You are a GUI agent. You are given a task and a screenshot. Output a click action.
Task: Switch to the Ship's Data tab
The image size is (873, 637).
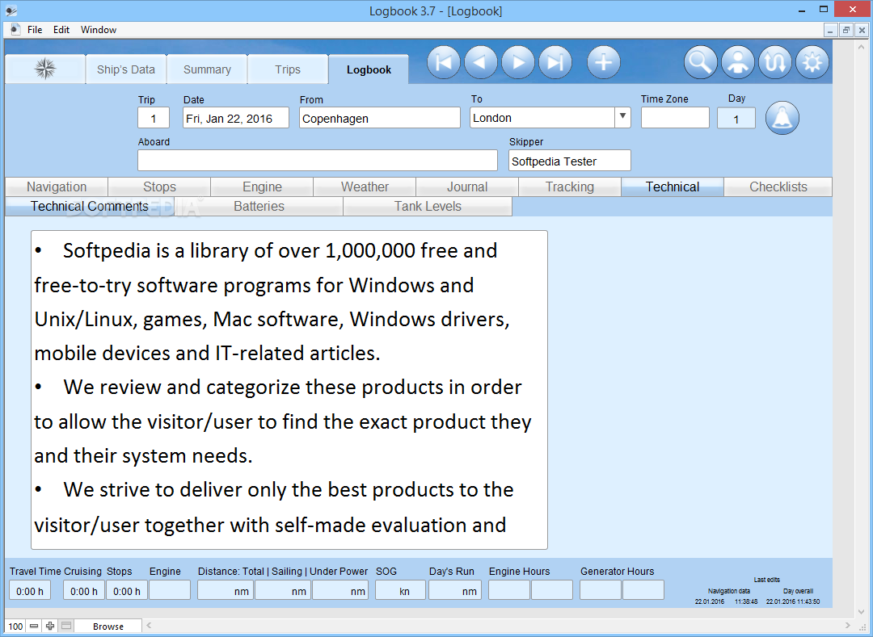click(x=126, y=69)
